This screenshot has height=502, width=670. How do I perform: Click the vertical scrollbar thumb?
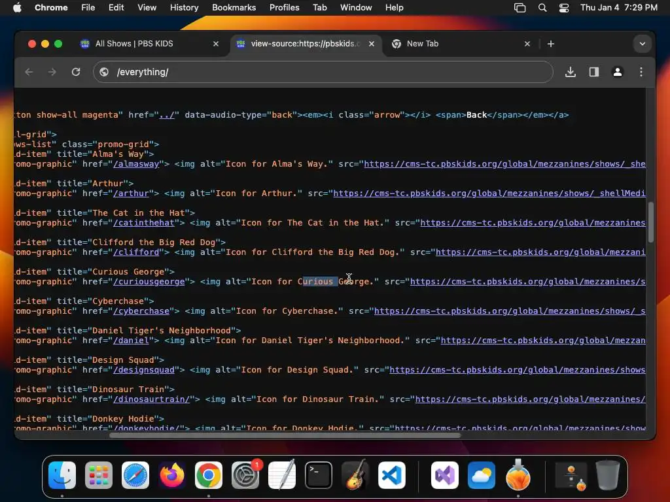click(651, 222)
